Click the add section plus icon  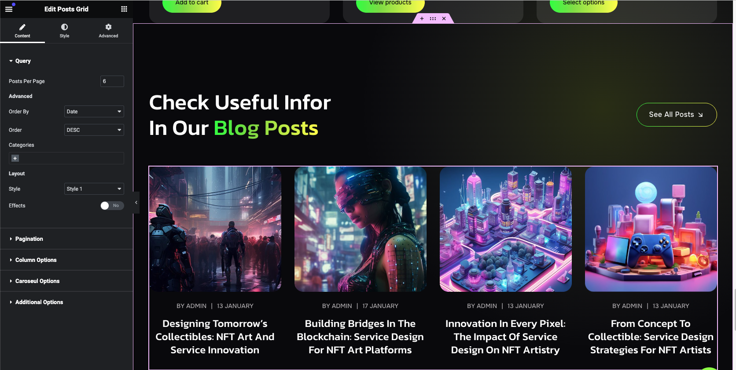pos(422,18)
